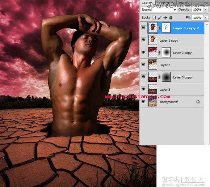Viewport: 210px width, 187px height.
Task: Select the 'Layer 3 copy' layer name
Action: pos(182,77)
